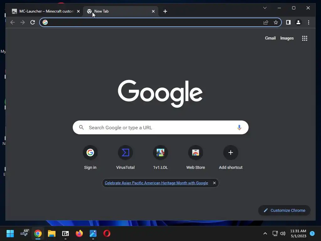Viewport: 321px width, 241px height.
Task: Add a new shortcut tile
Action: pos(231,158)
